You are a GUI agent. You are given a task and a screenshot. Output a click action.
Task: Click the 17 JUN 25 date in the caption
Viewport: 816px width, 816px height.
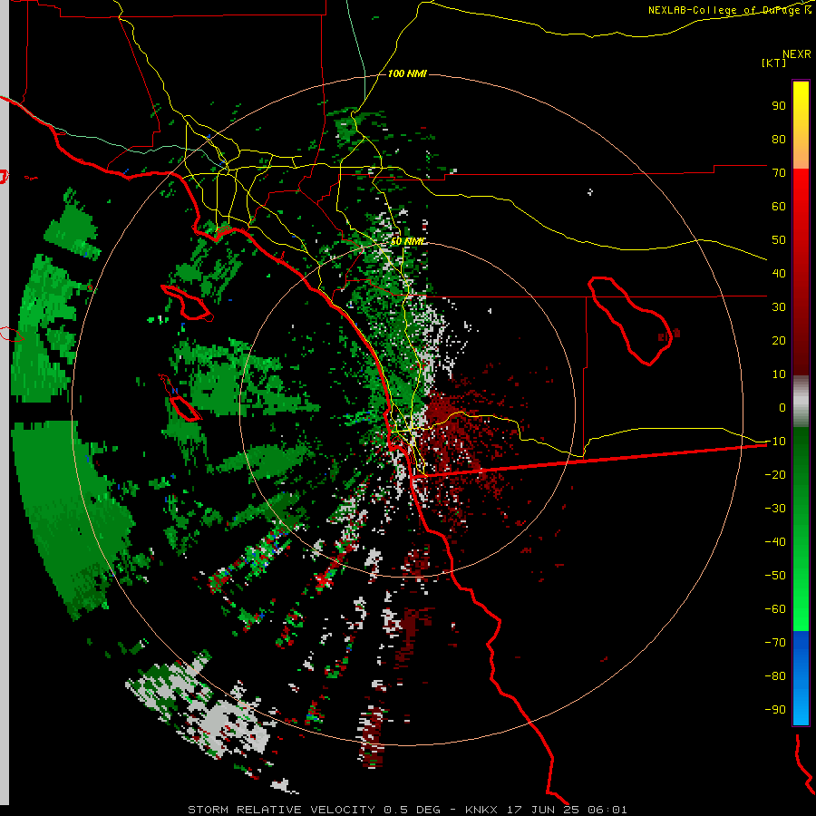543,810
